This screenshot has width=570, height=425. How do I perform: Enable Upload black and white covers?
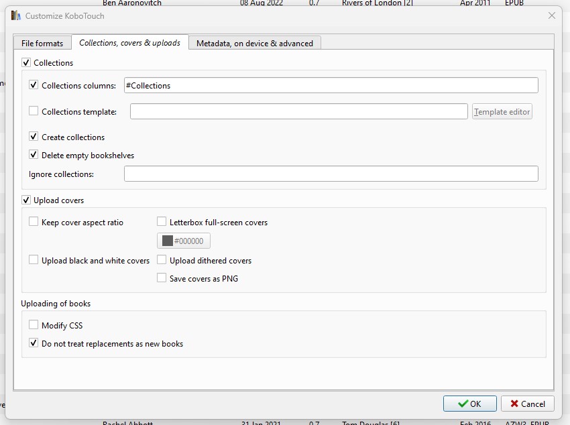(34, 259)
